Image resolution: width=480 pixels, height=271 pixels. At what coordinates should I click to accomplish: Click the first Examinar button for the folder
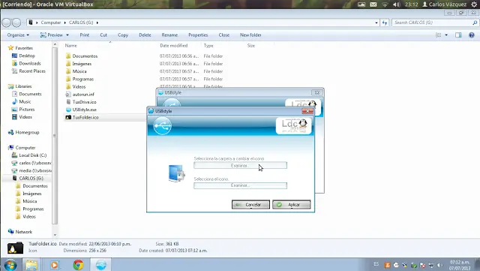[x=240, y=166]
